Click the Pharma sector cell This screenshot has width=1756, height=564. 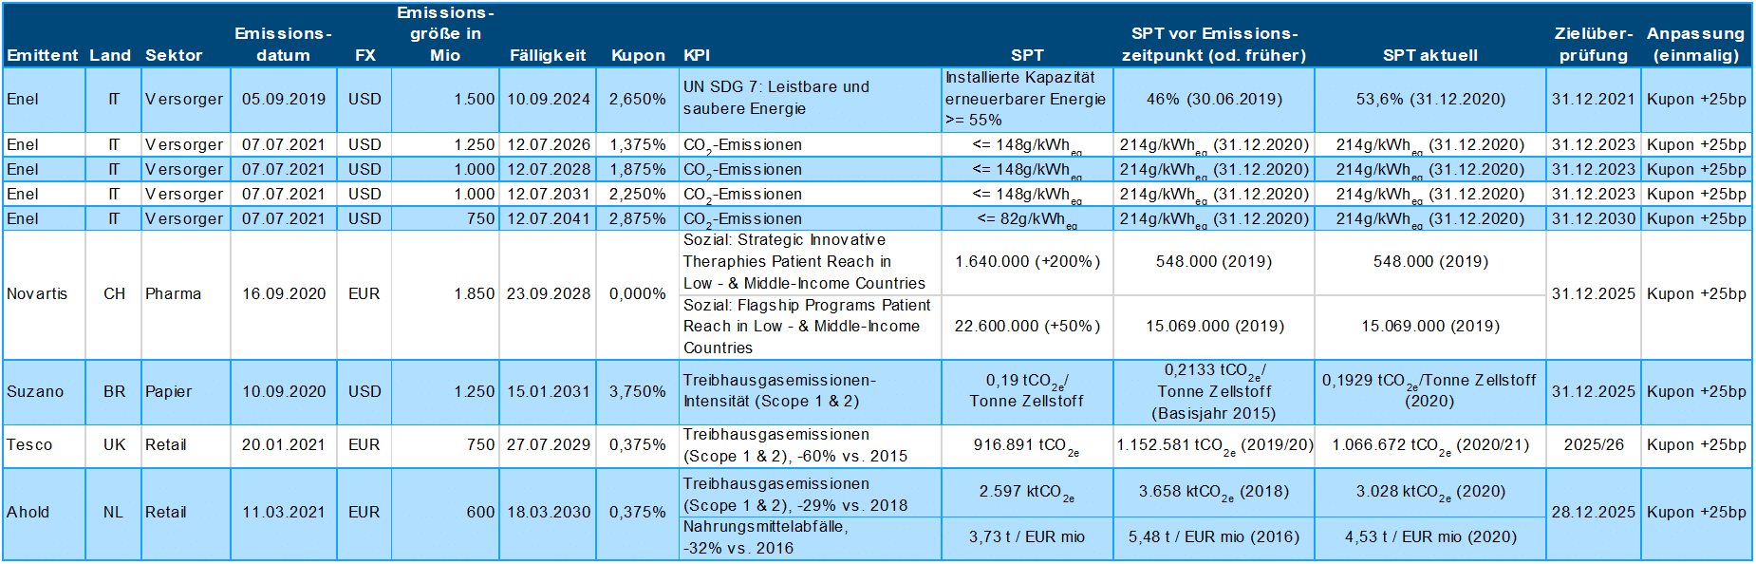(x=173, y=294)
